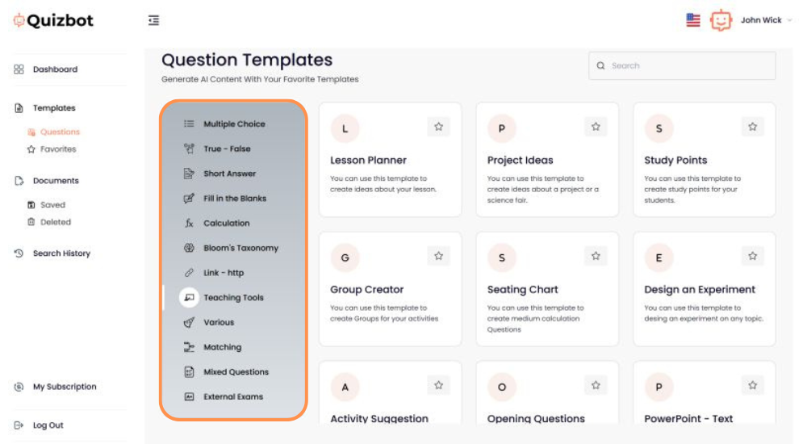Screen dimensions: 807x444
Task: Open John Wick user dropdown arrow
Action: click(x=789, y=21)
